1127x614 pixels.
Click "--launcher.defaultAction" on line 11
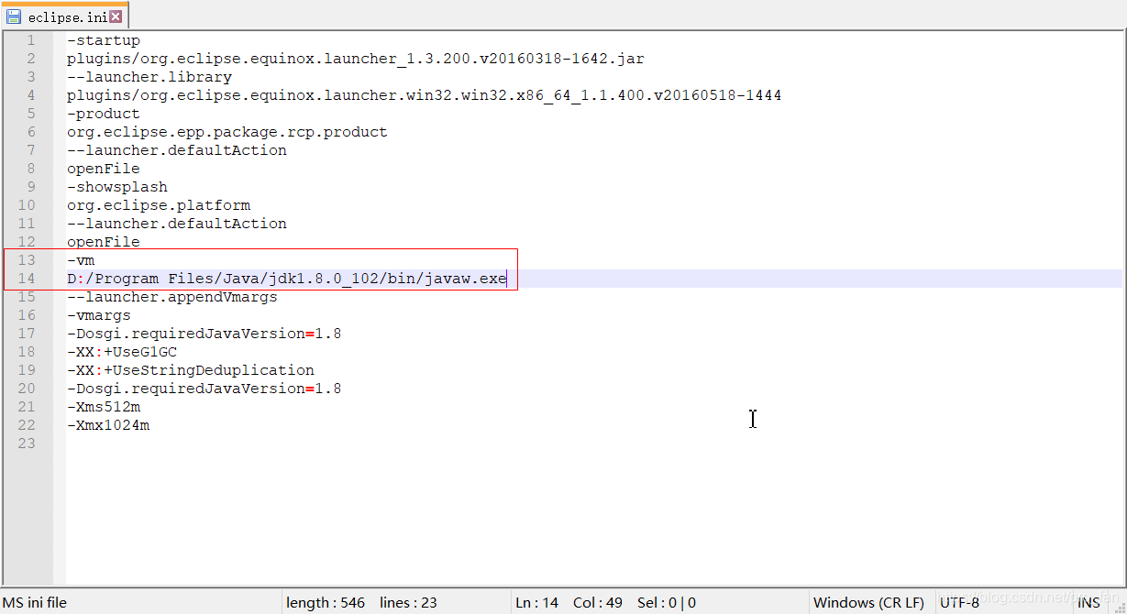[x=177, y=224]
